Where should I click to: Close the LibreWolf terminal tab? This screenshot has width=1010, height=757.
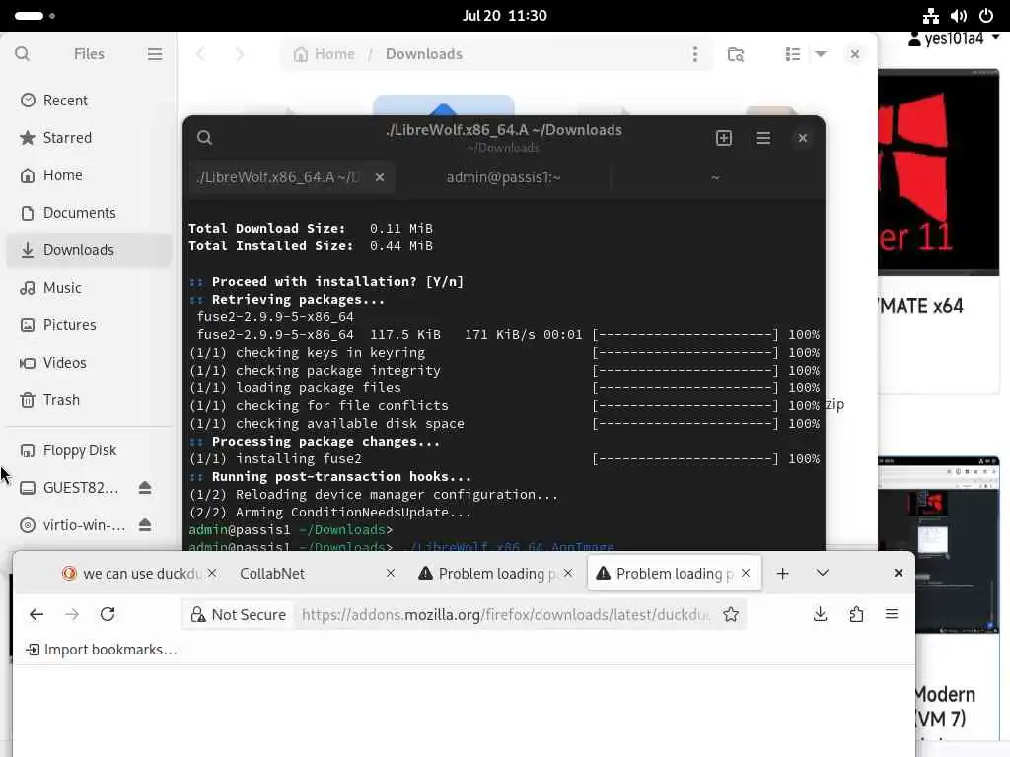tap(380, 177)
